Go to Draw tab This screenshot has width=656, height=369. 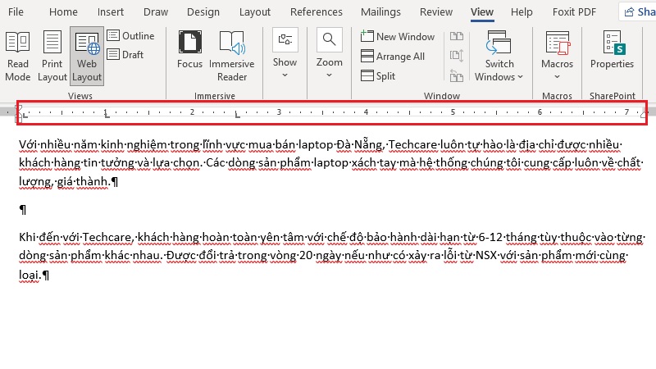click(156, 11)
